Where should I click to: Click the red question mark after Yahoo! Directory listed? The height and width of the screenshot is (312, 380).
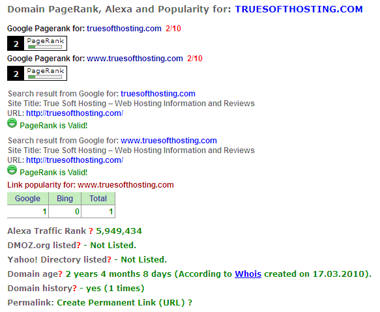pyautogui.click(x=110, y=260)
